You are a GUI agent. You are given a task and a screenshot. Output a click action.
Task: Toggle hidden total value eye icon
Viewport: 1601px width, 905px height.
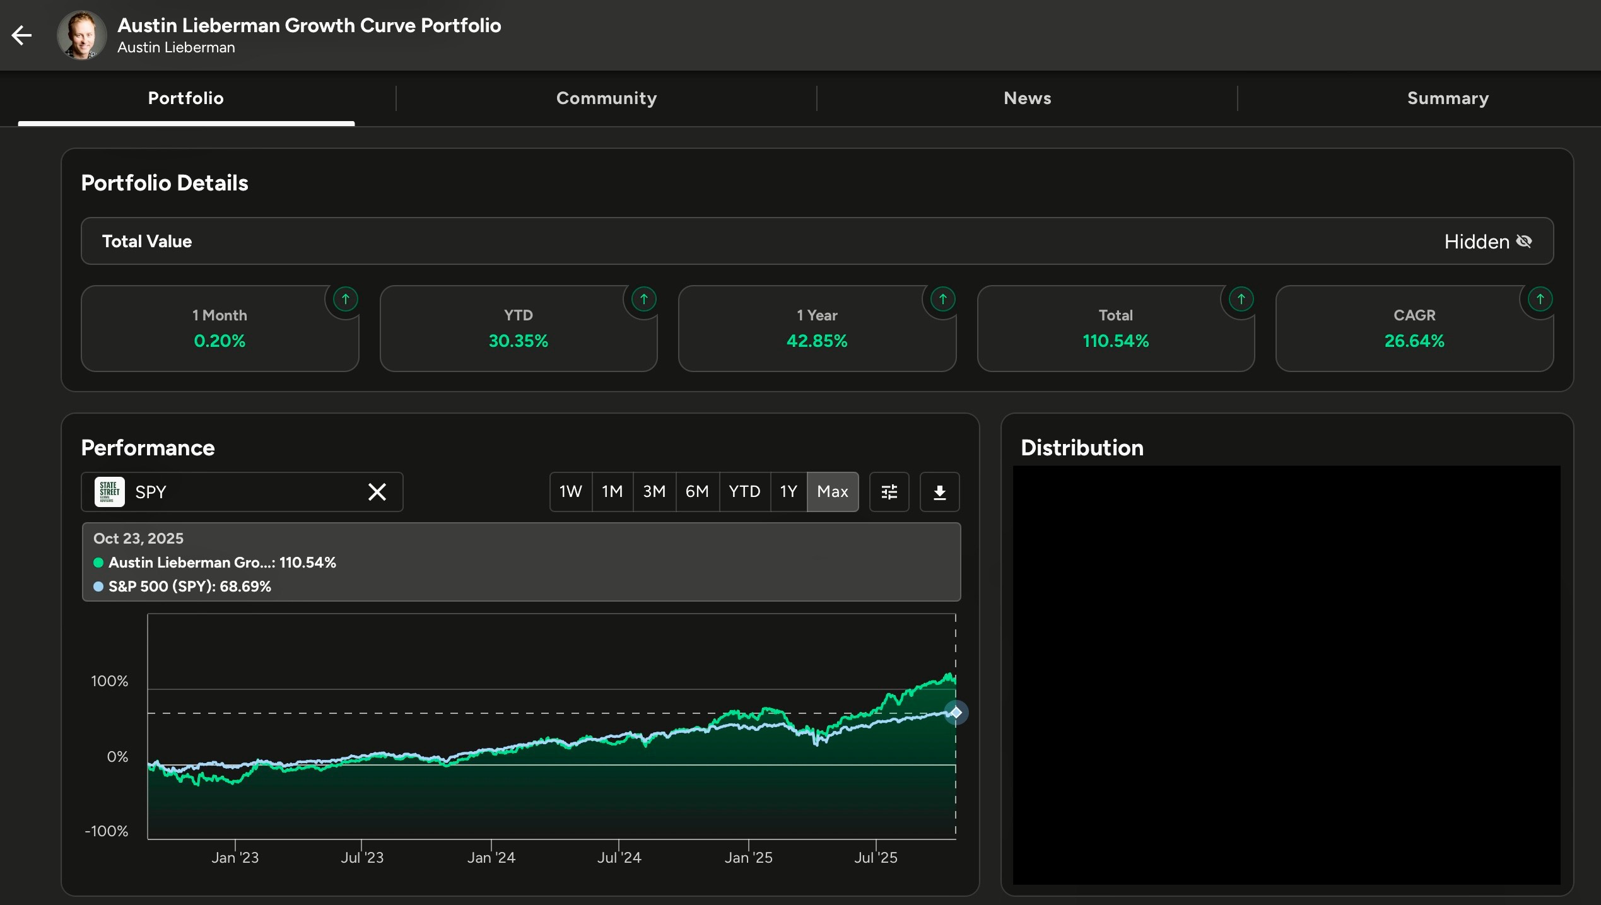click(x=1524, y=242)
